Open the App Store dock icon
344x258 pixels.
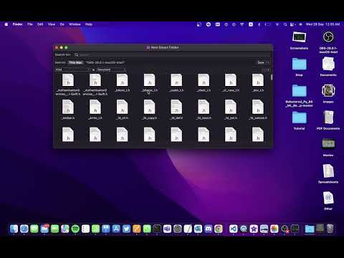pyautogui.click(x=116, y=229)
